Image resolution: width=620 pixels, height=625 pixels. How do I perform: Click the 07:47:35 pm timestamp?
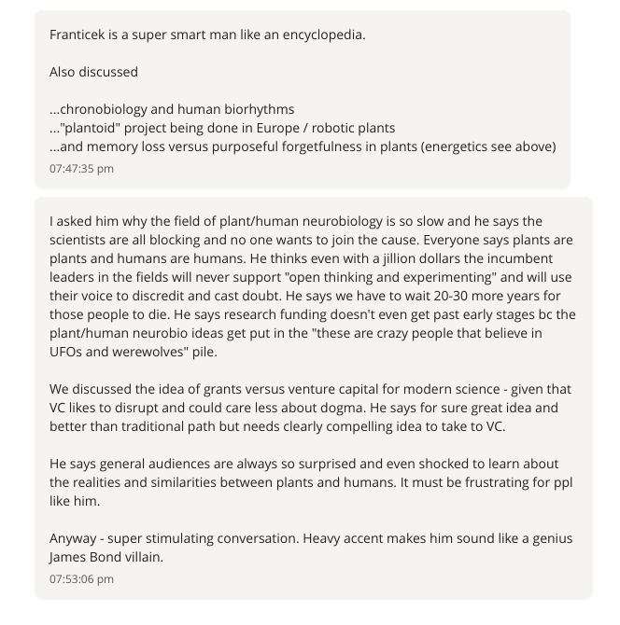pyautogui.click(x=81, y=169)
